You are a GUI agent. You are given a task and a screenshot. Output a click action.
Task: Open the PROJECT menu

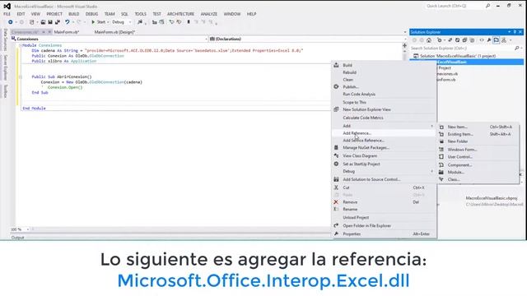click(x=54, y=14)
